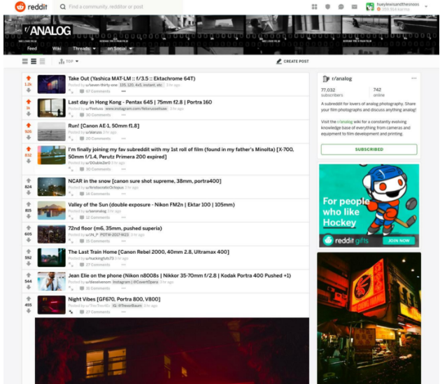Upvote the Run! Canon AE-1 post
This screenshot has width=440, height=384.
pyautogui.click(x=29, y=125)
